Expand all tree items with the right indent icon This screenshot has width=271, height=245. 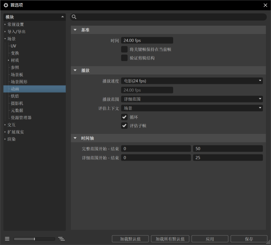coord(61,239)
